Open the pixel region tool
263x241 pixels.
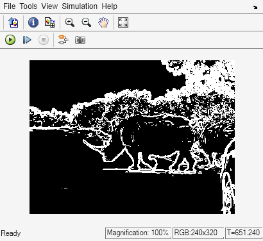[50, 22]
